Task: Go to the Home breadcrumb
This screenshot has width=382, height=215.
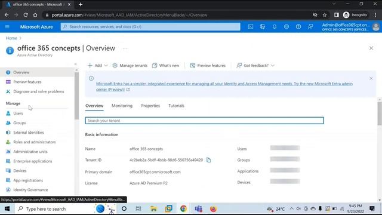Action: (11, 38)
